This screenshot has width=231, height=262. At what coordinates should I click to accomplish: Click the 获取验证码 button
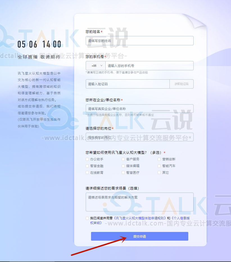coord(181,84)
